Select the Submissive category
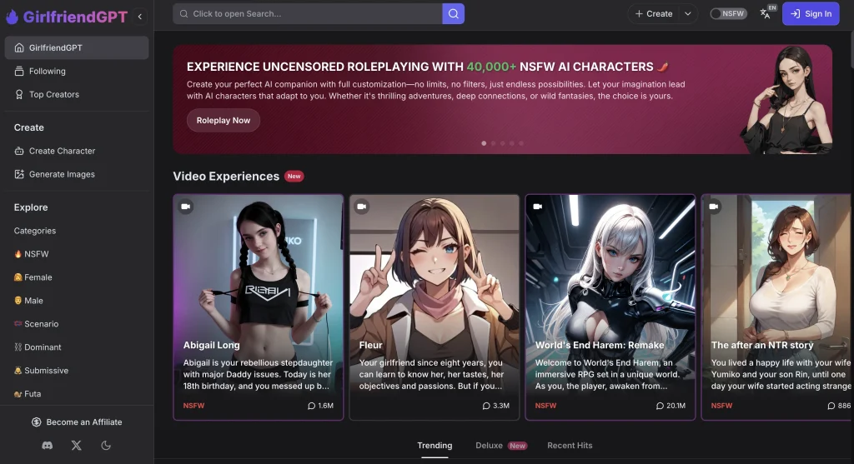This screenshot has width=854, height=464. [x=41, y=371]
